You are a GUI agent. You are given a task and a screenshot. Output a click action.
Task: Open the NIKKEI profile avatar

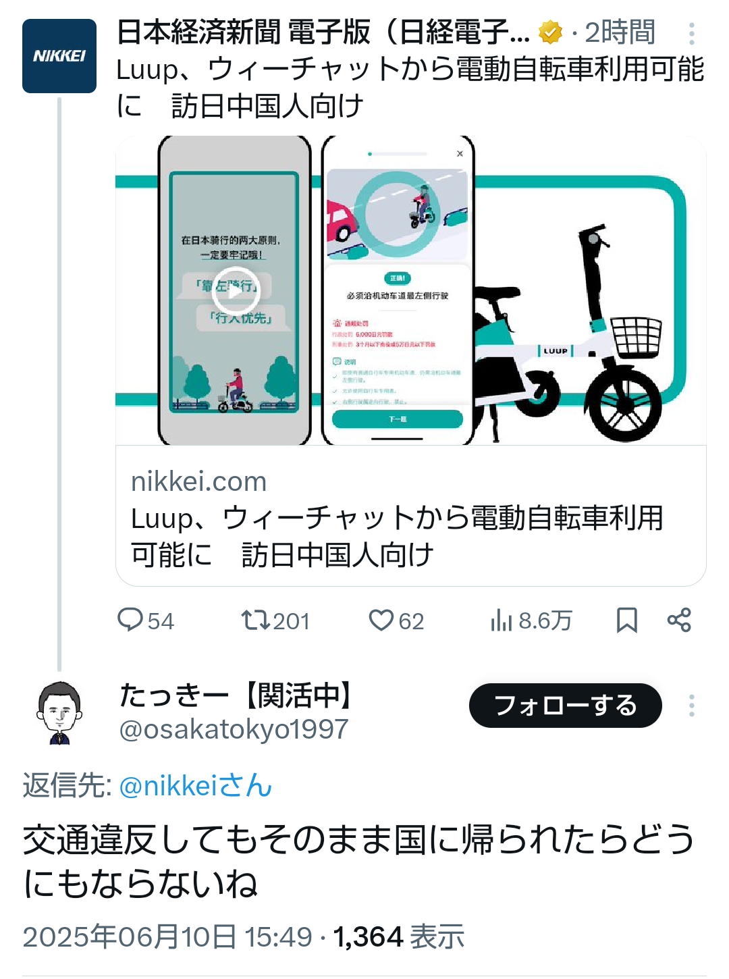(x=59, y=56)
